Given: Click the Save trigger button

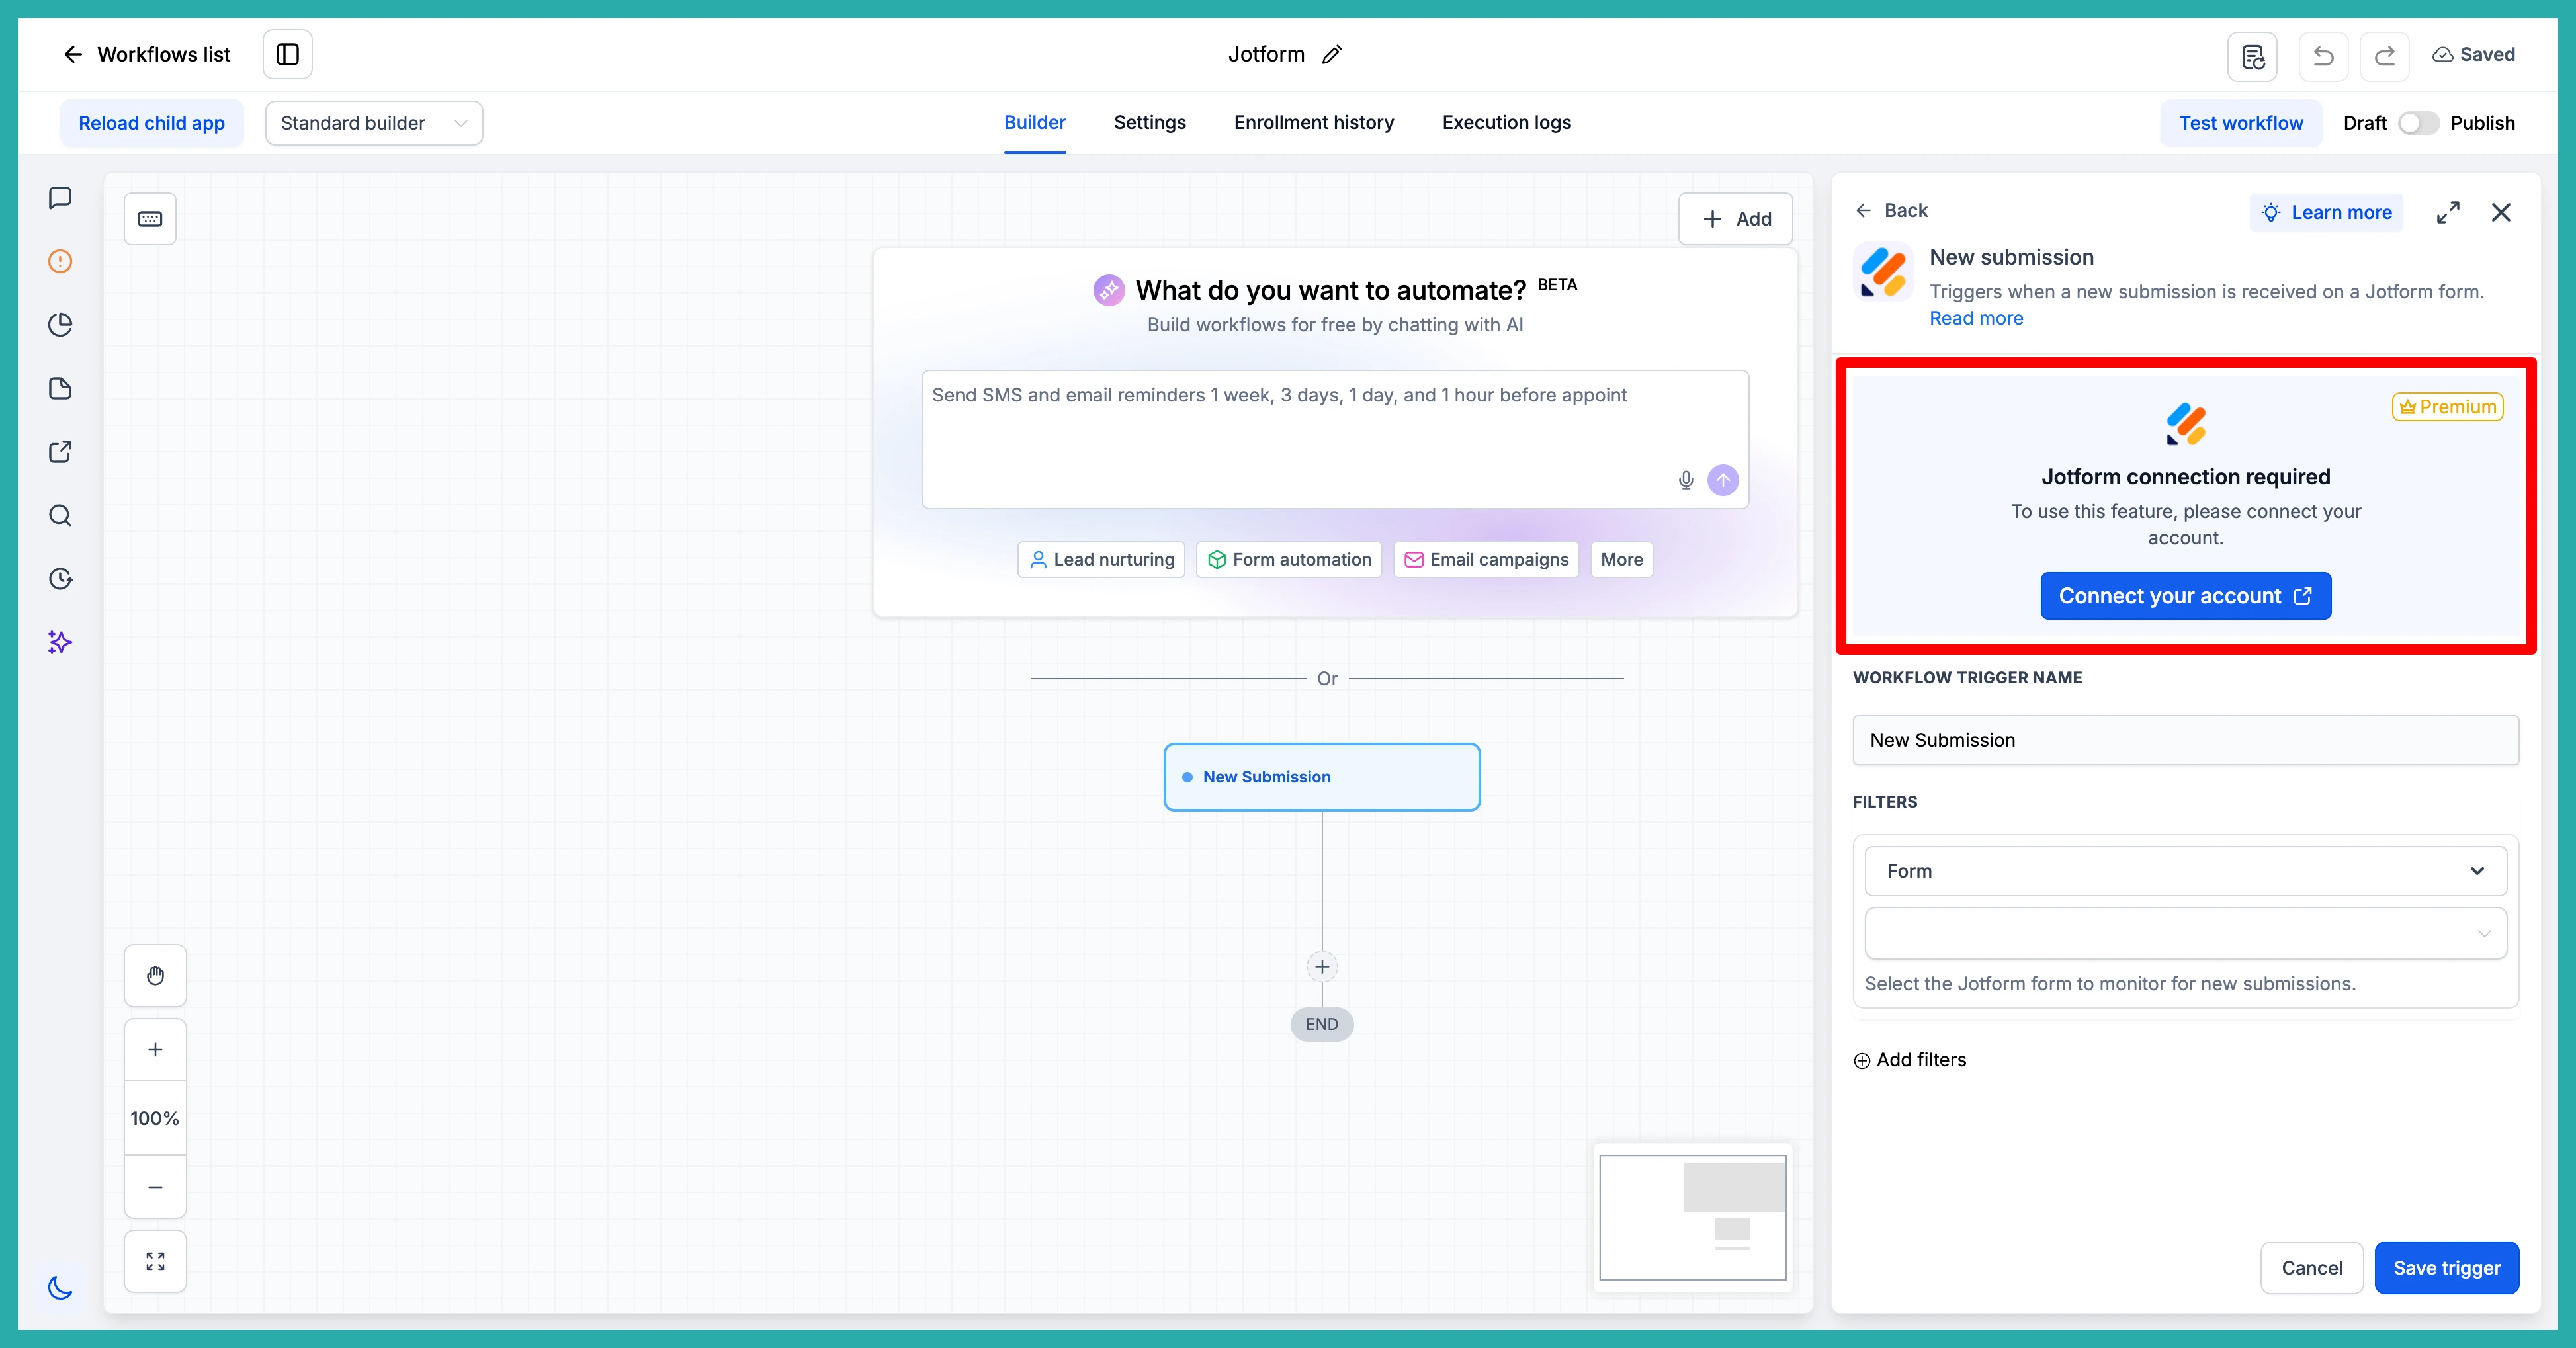Looking at the screenshot, I should tap(2446, 1268).
